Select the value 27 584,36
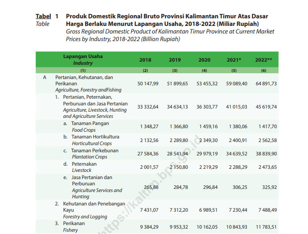This screenshot has height=234, width=308. [148, 154]
